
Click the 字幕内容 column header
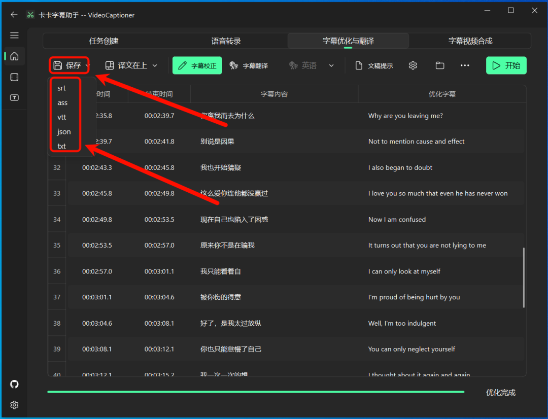pyautogui.click(x=275, y=94)
